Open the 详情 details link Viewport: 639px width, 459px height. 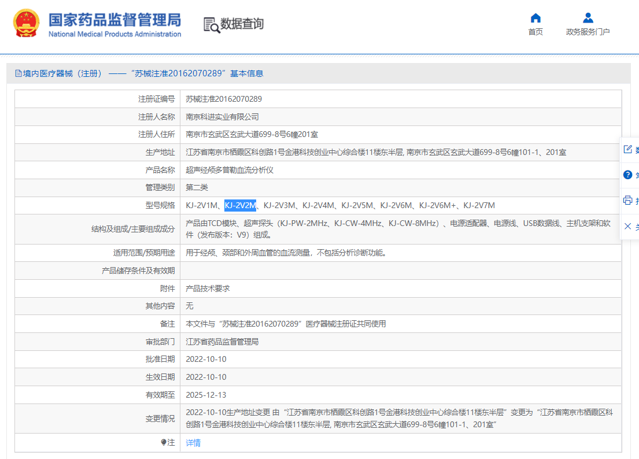[x=193, y=443]
